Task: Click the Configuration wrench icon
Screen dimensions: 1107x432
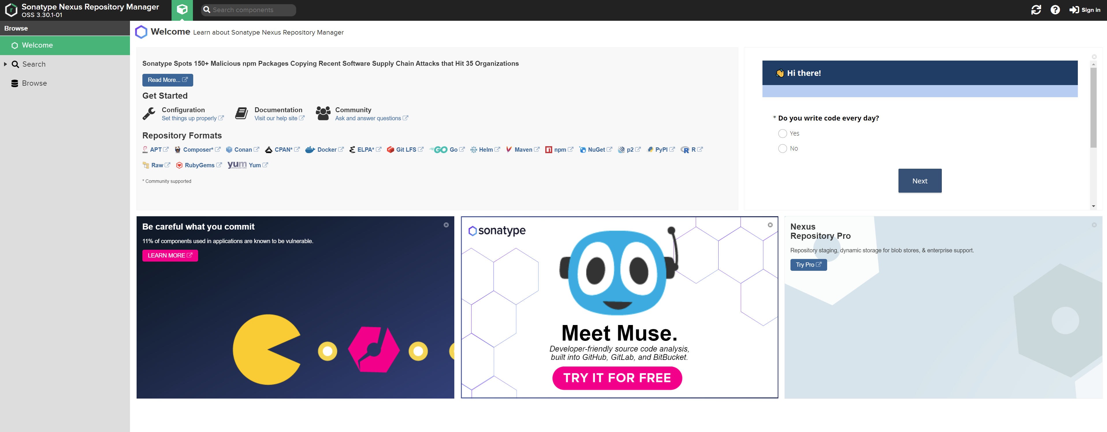Action: [149, 114]
